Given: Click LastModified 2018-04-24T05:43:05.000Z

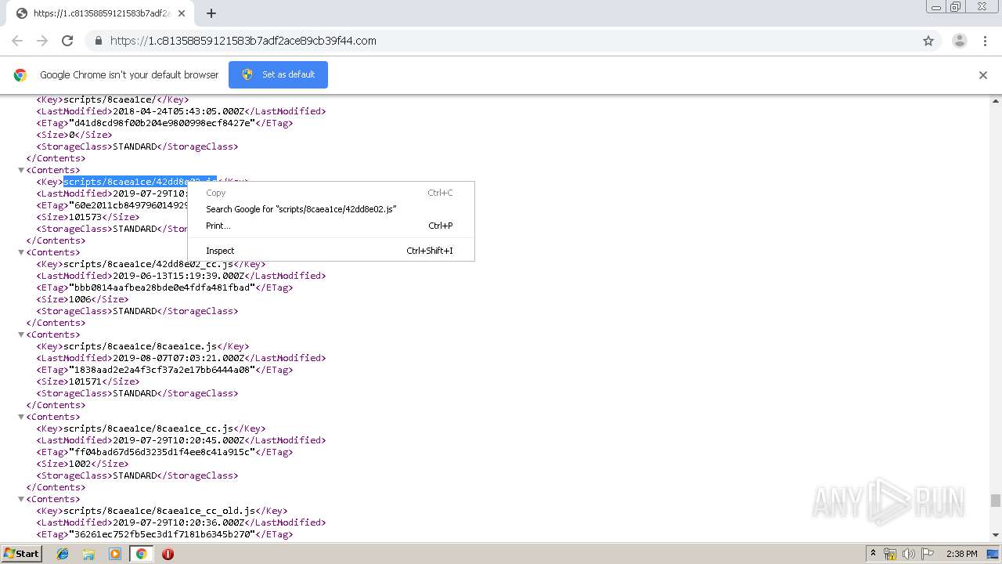Looking at the screenshot, I should click(178, 111).
